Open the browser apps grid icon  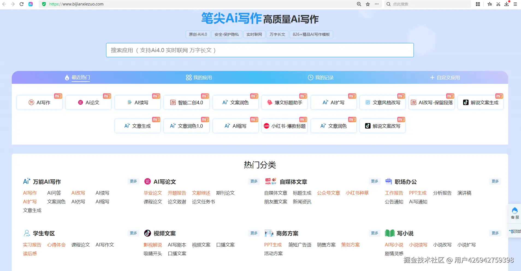pyautogui.click(x=478, y=4)
